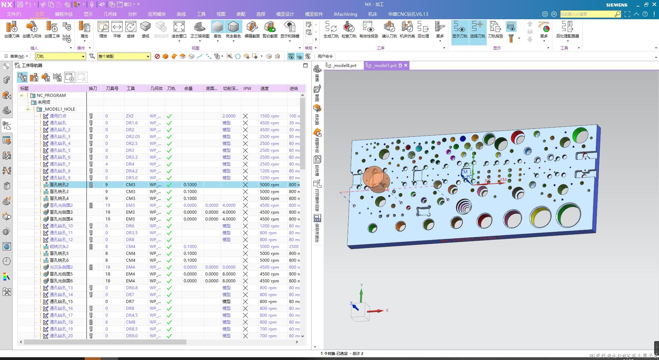Open the 文件(F) menu
659x360 pixels.
(x=14, y=14)
